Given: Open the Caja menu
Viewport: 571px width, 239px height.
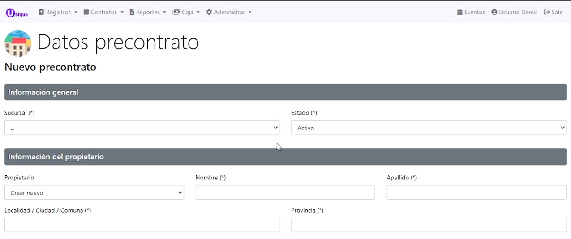Looking at the screenshot, I should pos(186,13).
